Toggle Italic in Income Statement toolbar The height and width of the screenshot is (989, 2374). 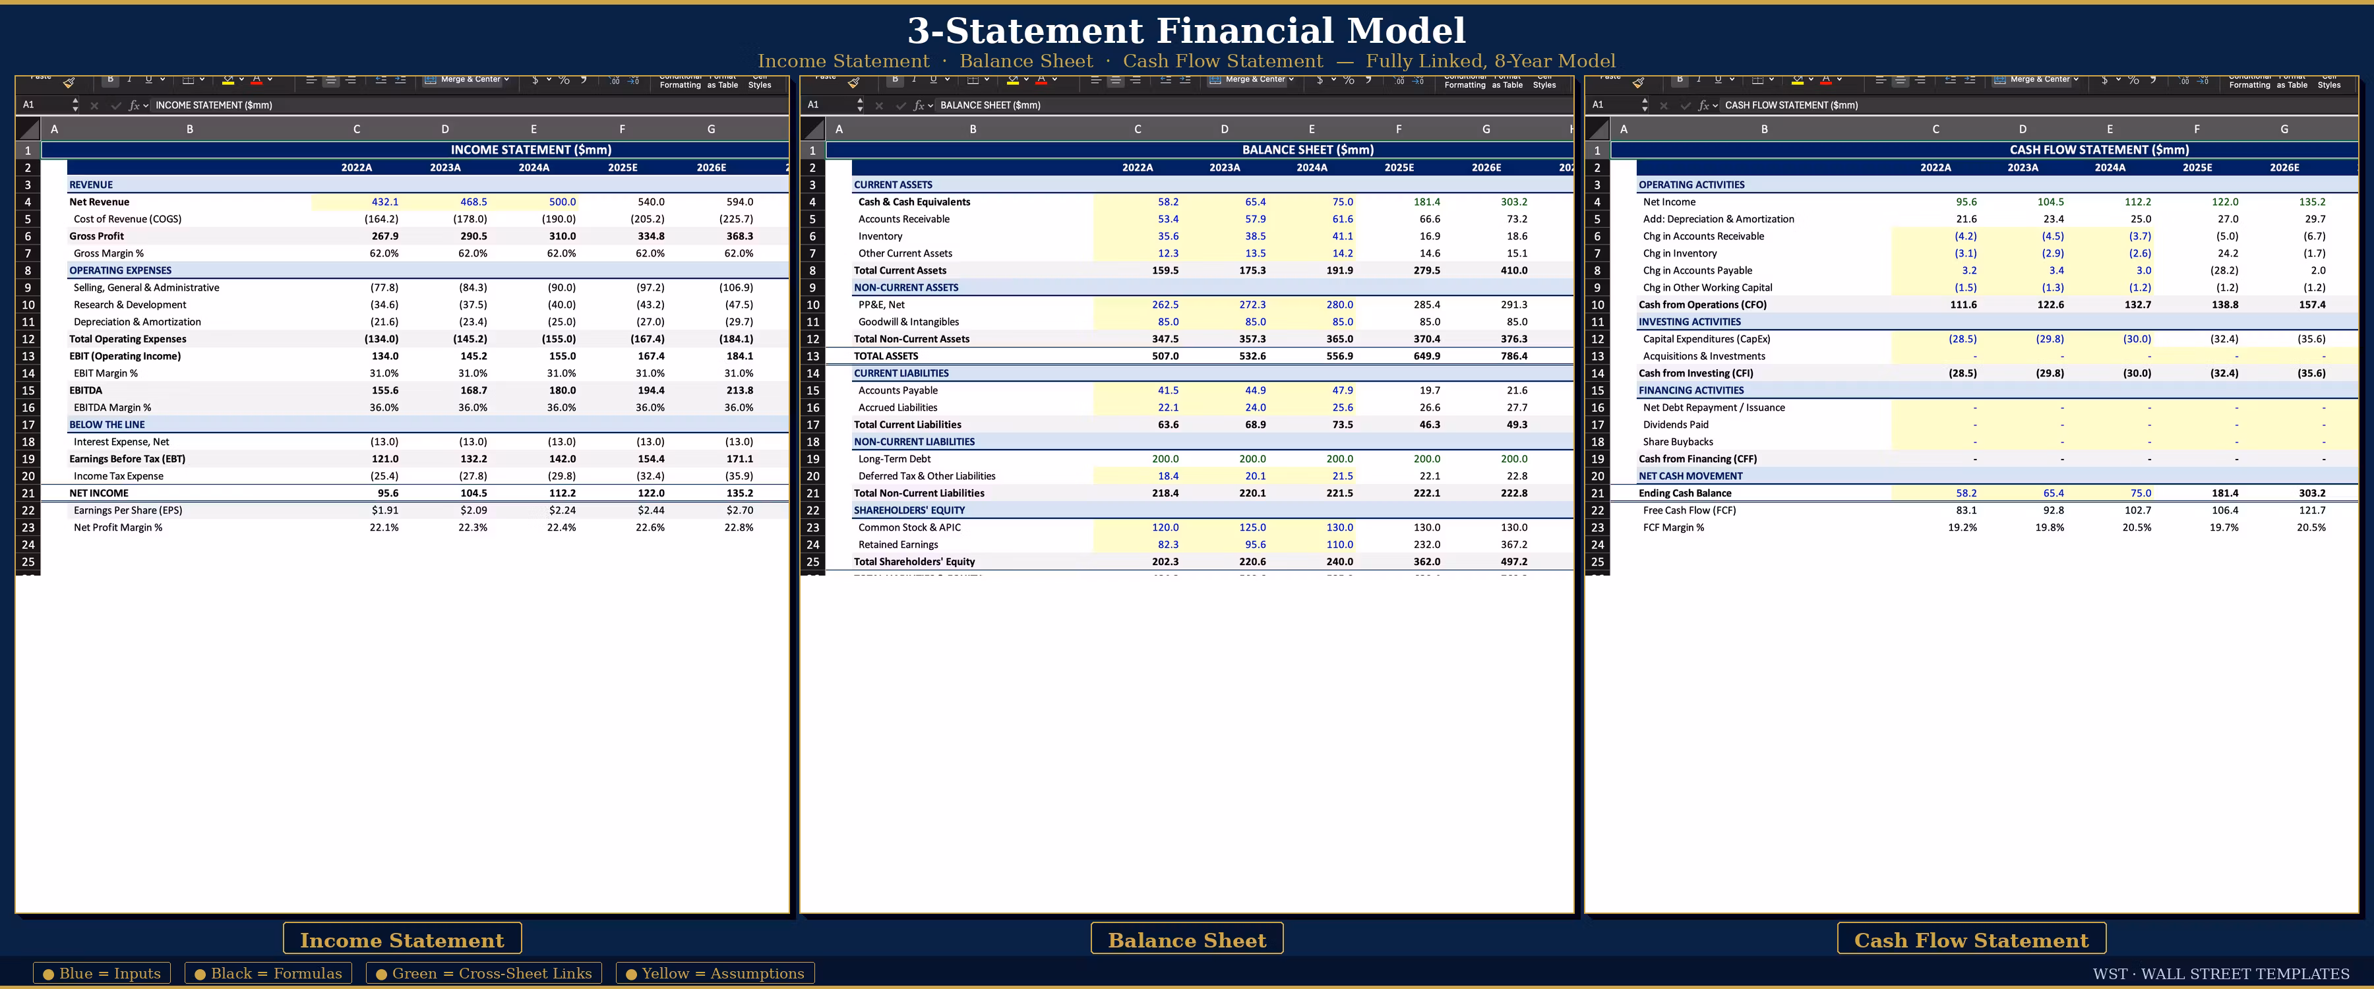[130, 79]
